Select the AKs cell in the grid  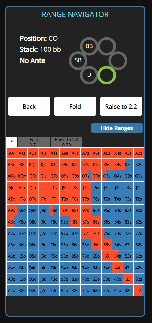tap(22, 153)
